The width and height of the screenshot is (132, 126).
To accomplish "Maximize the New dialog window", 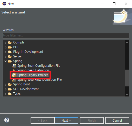I will click(x=114, y=4).
